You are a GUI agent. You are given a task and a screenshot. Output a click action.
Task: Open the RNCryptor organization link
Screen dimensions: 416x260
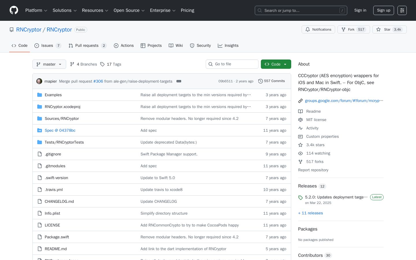[x=29, y=30]
